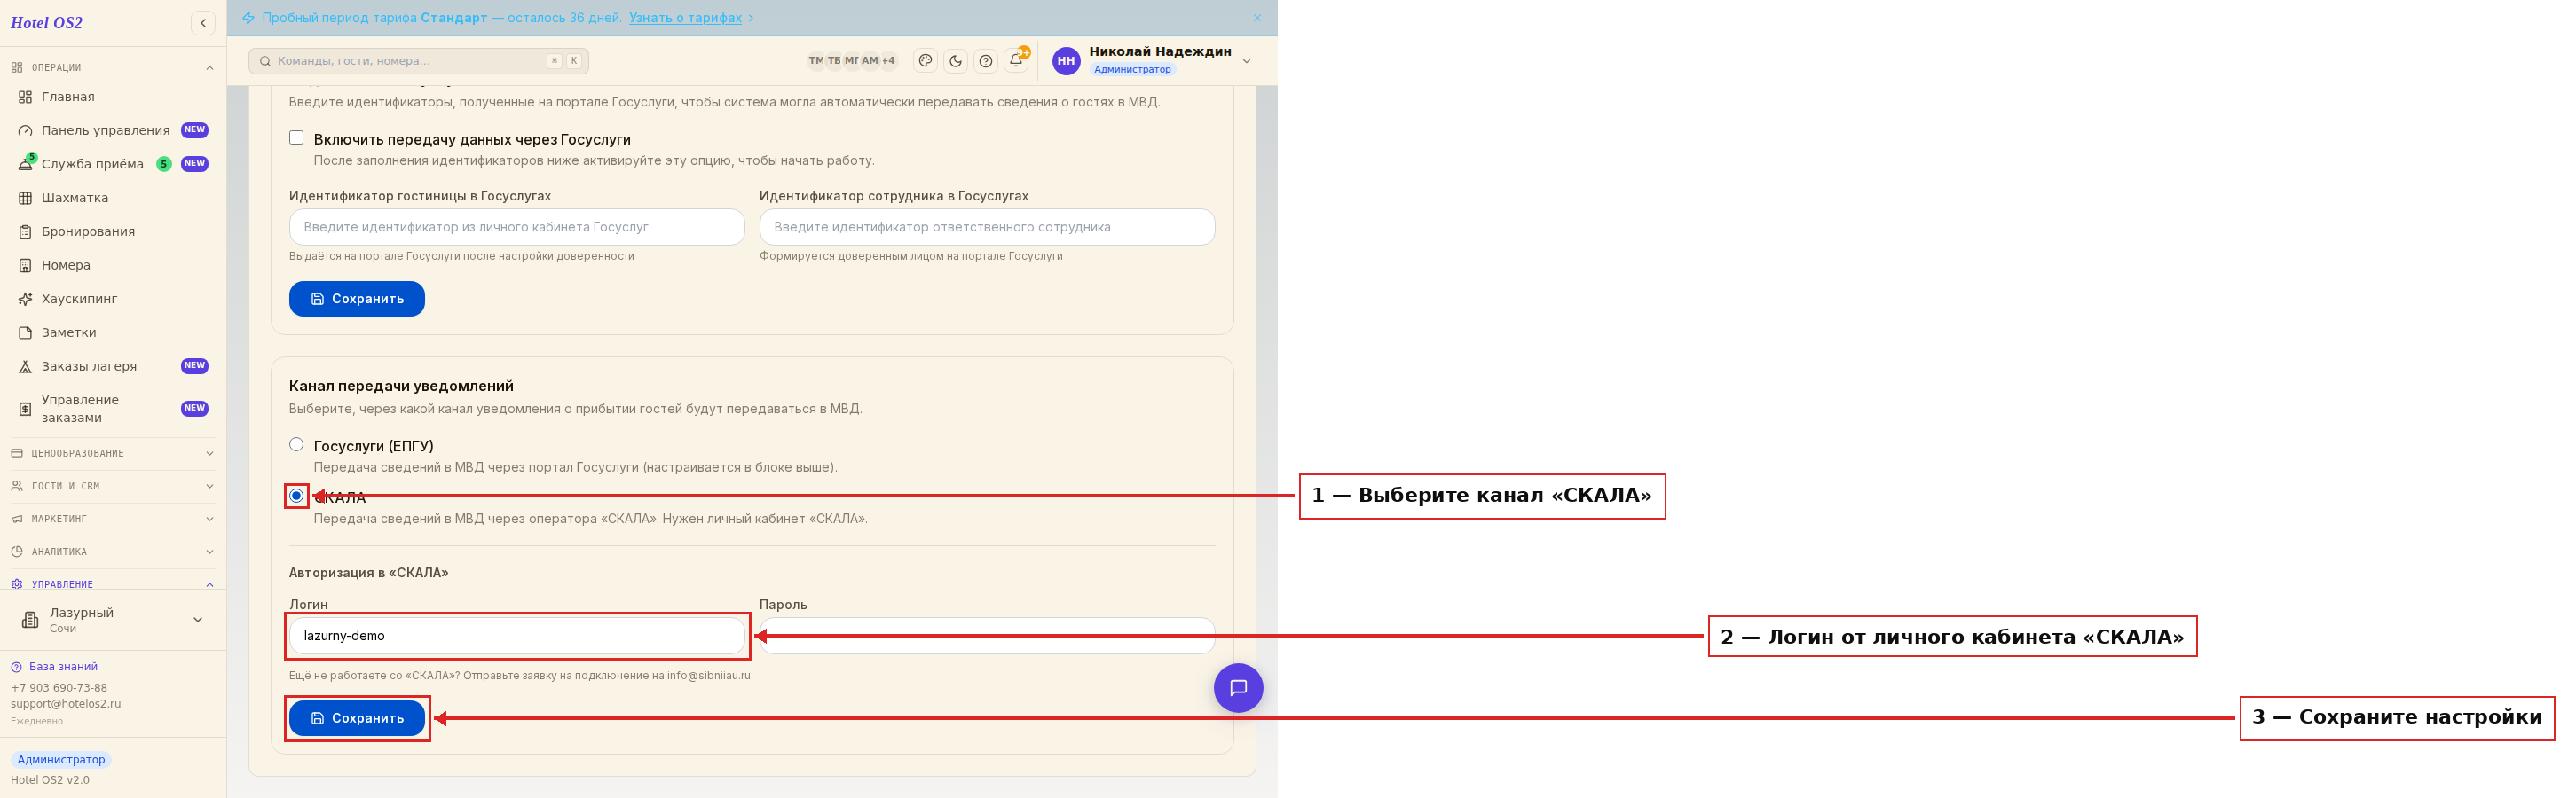This screenshot has width=2576, height=798.
Task: Expand the МАРКЕТИНГ section
Action: 113,520
